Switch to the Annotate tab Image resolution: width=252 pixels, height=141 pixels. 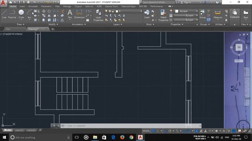33,6
